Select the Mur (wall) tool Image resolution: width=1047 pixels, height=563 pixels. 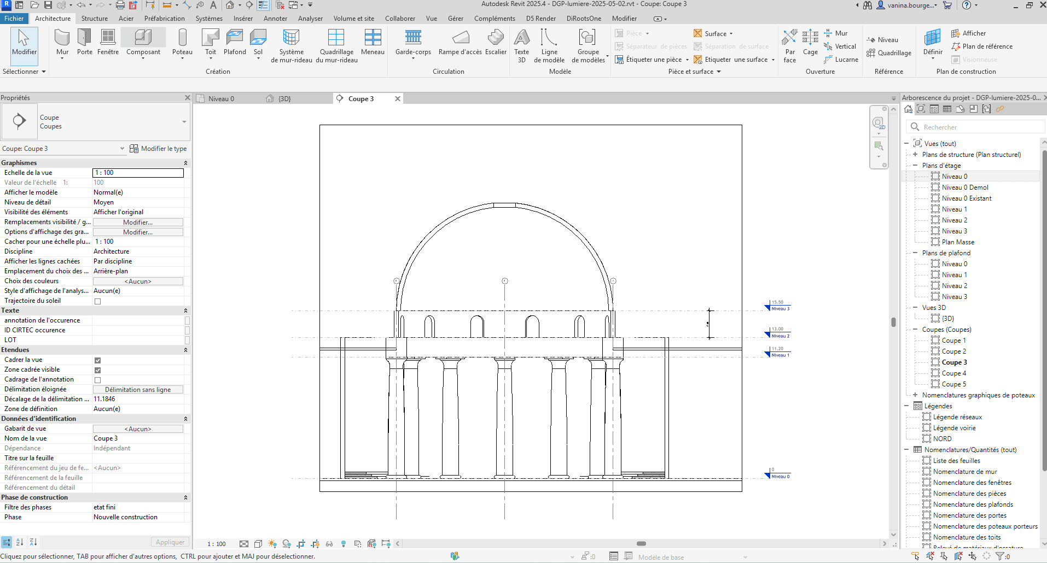62,43
